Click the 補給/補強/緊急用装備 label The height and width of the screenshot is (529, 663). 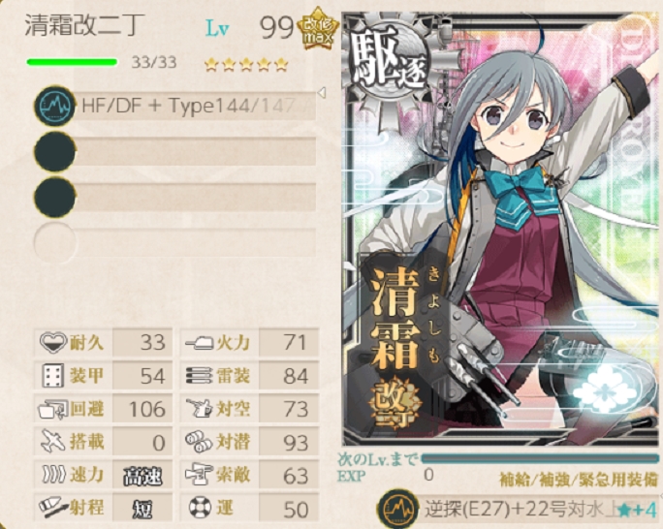(x=579, y=480)
